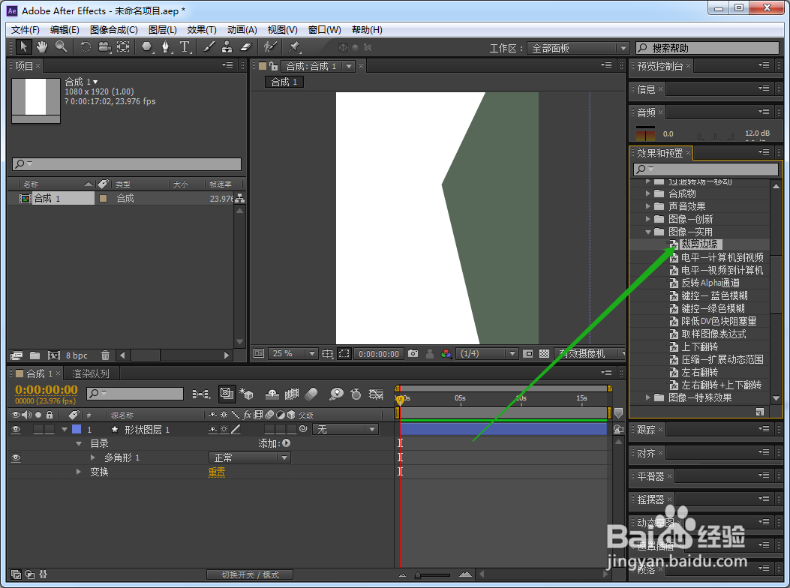Open the 图层(L) menu
This screenshot has width=790, height=588.
[x=162, y=30]
